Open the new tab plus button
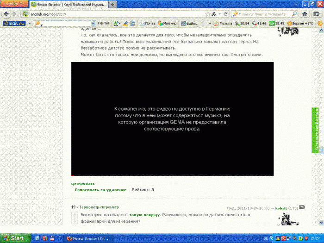The height and width of the screenshot is (243, 324). pos(113,4)
